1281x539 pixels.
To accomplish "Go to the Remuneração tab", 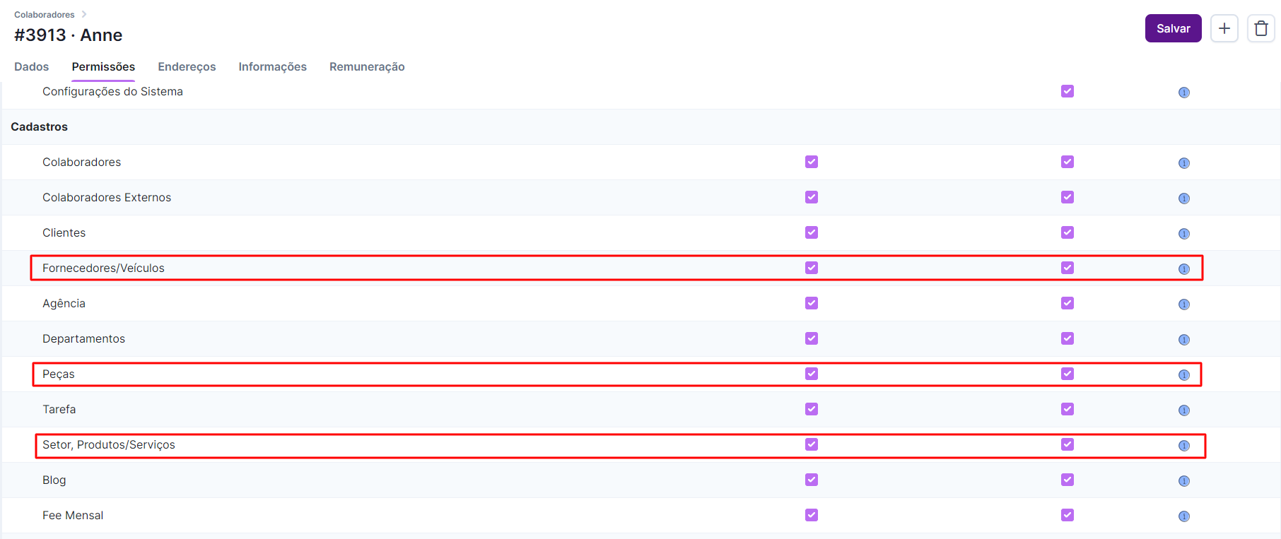I will [x=367, y=66].
